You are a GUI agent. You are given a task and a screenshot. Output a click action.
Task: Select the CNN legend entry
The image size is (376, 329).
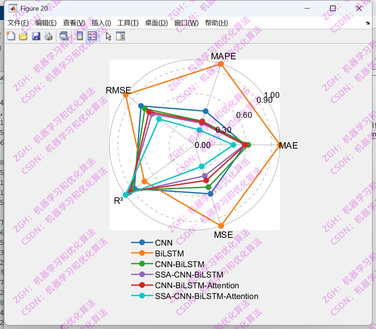click(x=152, y=243)
